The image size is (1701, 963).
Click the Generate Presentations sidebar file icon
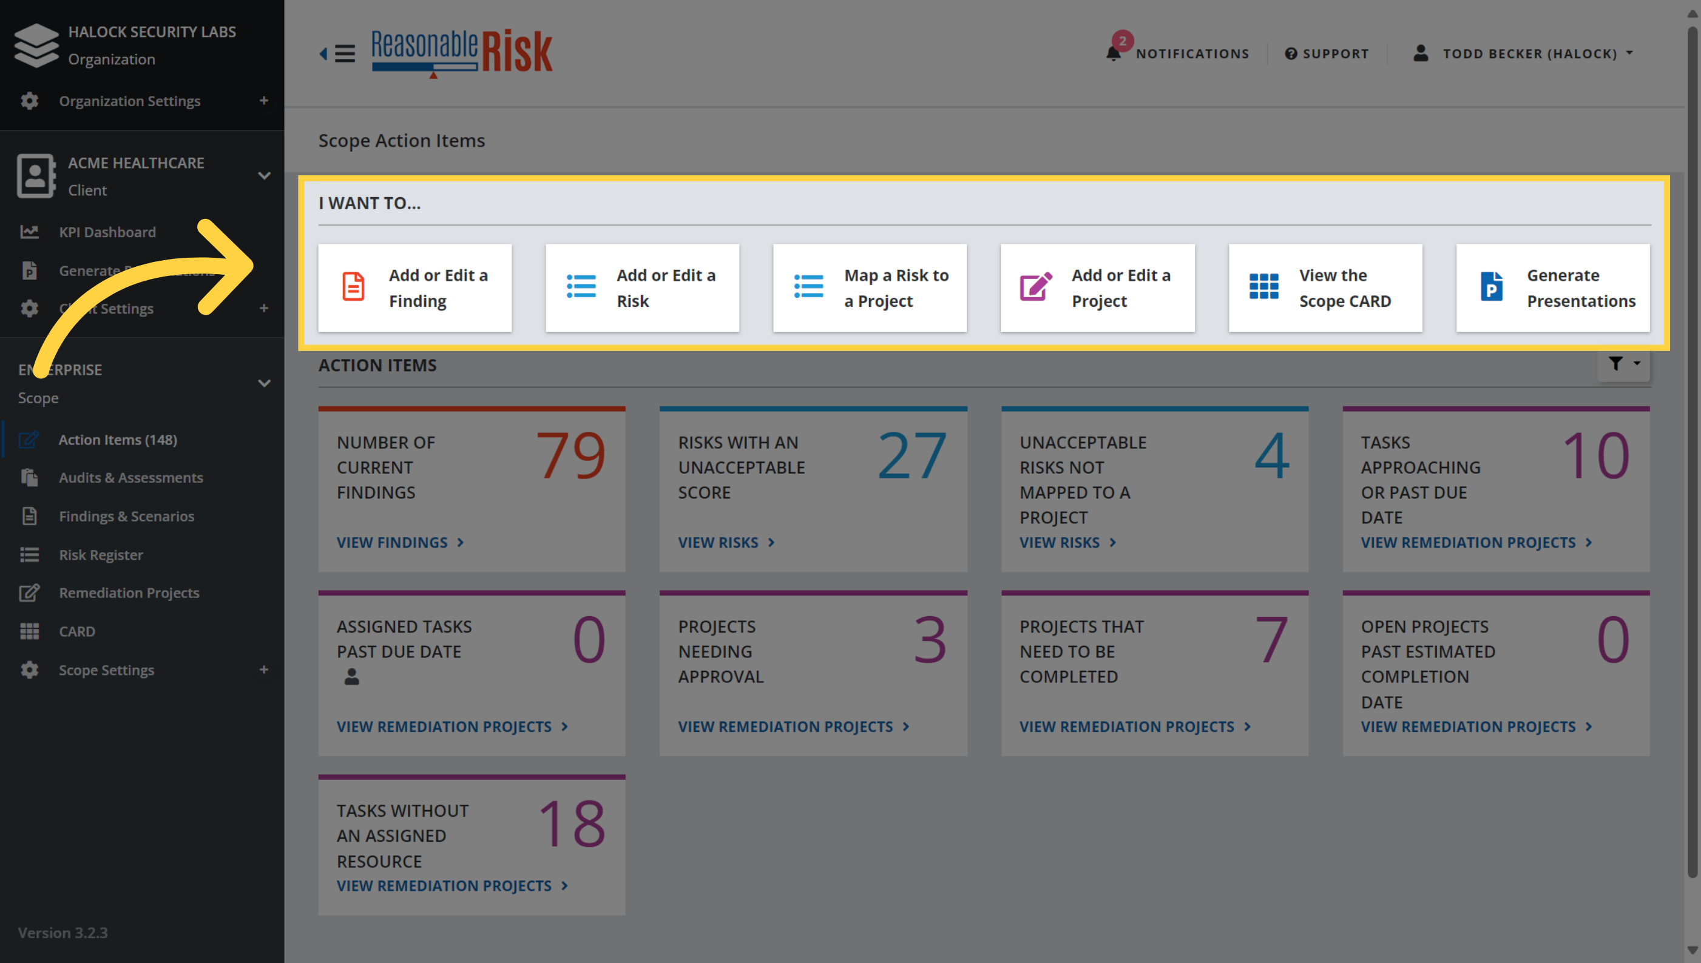tap(29, 270)
